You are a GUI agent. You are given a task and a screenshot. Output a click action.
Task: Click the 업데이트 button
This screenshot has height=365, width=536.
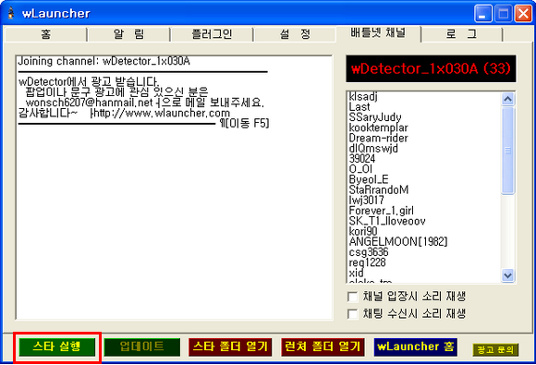click(x=142, y=347)
